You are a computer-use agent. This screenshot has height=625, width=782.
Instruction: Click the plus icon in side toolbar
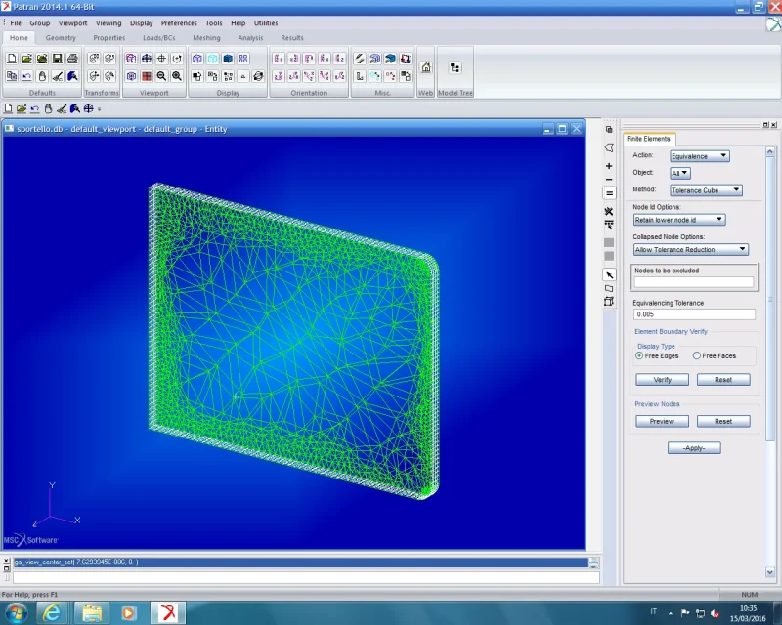(609, 166)
